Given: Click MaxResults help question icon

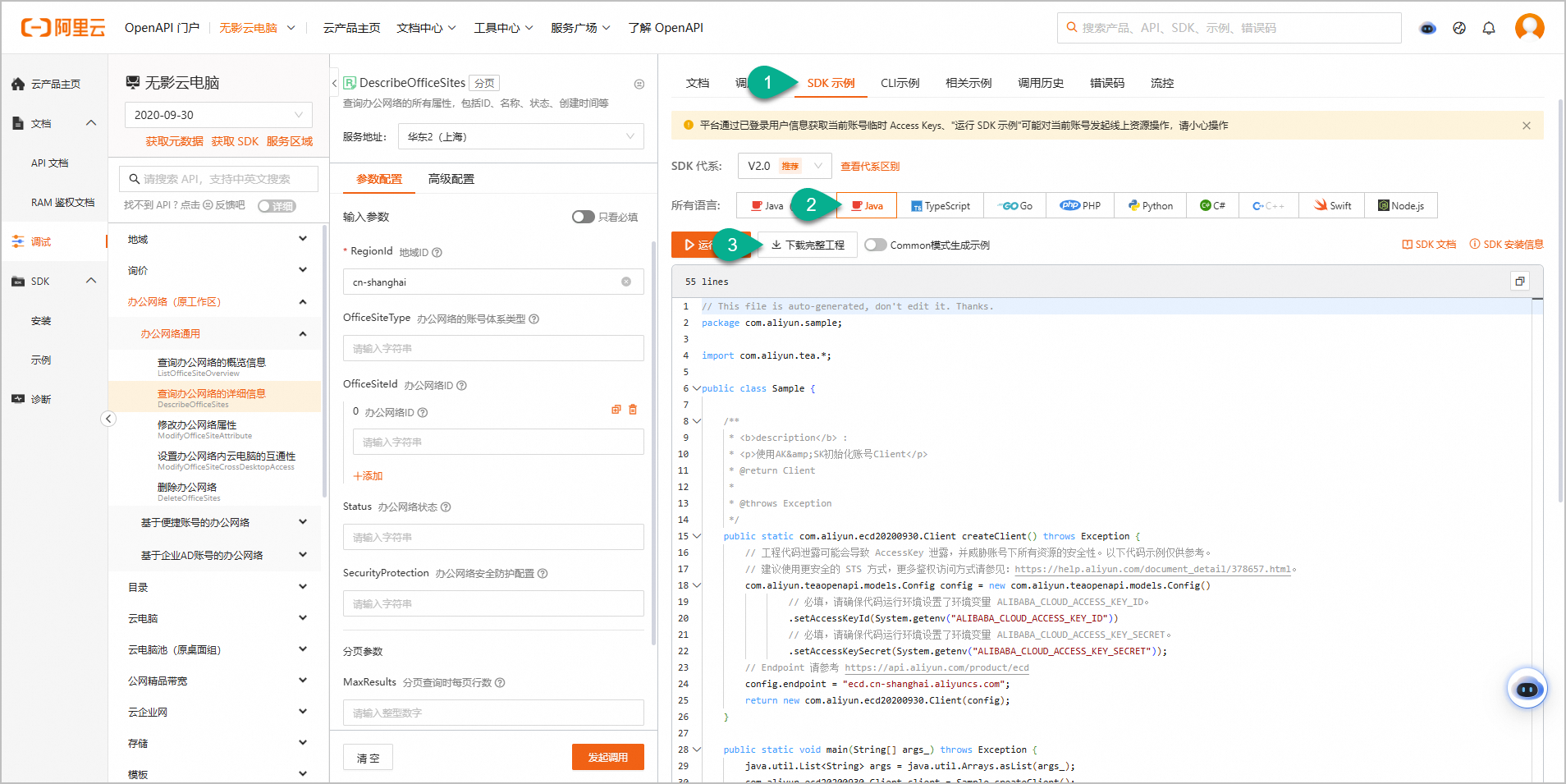Looking at the screenshot, I should 500,682.
